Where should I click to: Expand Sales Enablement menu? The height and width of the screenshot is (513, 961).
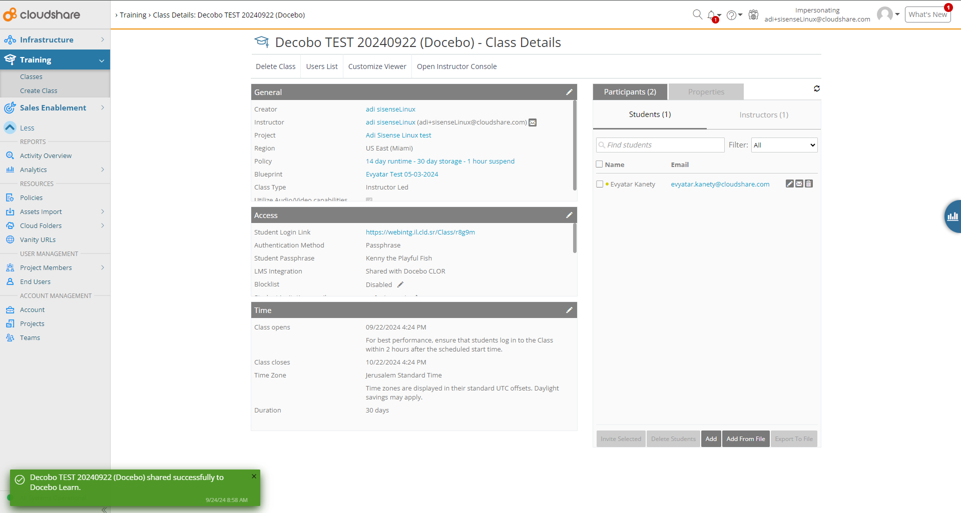(55, 107)
